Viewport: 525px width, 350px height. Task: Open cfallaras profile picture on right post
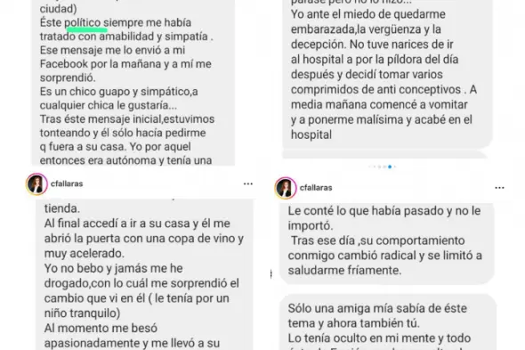[286, 188]
